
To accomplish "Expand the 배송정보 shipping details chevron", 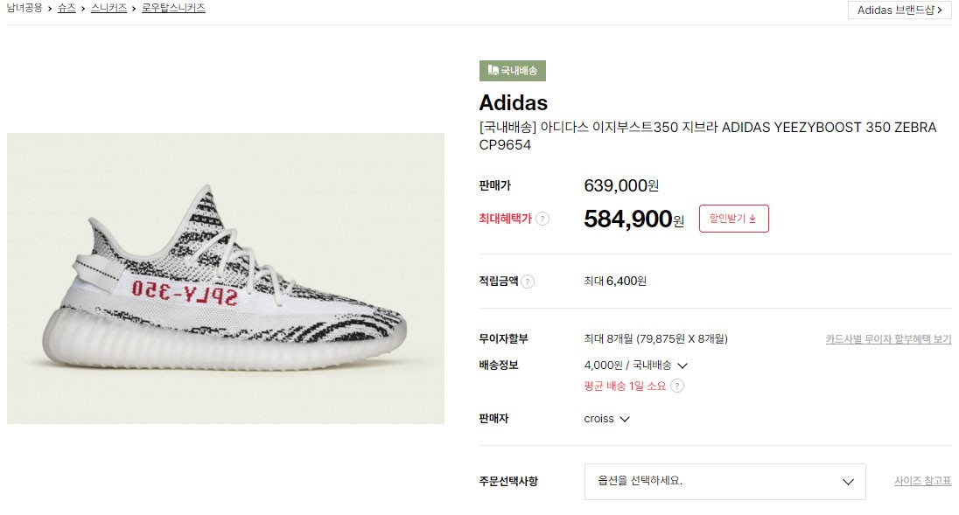I will (x=682, y=365).
